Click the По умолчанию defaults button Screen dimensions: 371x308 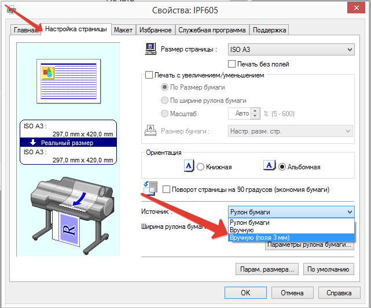[x=329, y=269]
